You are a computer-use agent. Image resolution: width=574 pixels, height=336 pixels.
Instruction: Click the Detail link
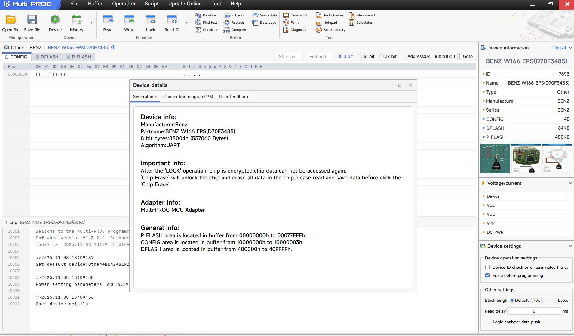(x=559, y=48)
